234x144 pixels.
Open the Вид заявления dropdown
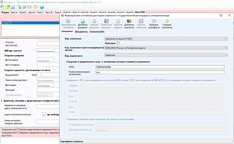pos(166,39)
